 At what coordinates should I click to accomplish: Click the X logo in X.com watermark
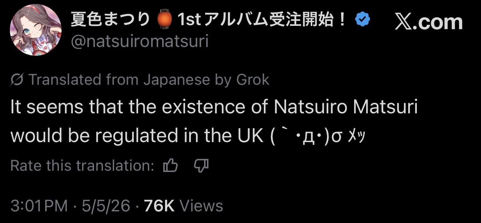404,22
